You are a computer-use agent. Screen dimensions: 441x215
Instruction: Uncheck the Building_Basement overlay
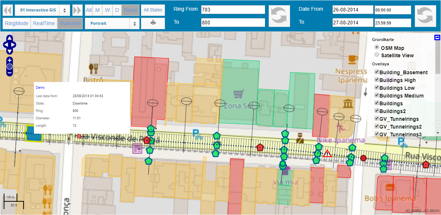(x=377, y=72)
